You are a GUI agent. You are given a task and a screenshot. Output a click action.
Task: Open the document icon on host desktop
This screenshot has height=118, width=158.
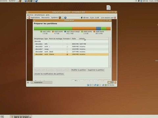pos(109,8)
